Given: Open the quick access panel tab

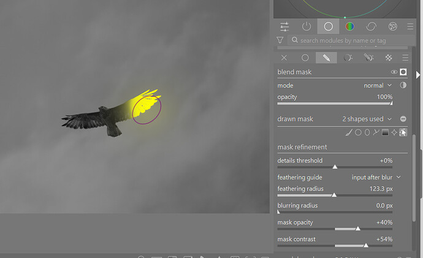Looking at the screenshot, I should pos(284,26).
